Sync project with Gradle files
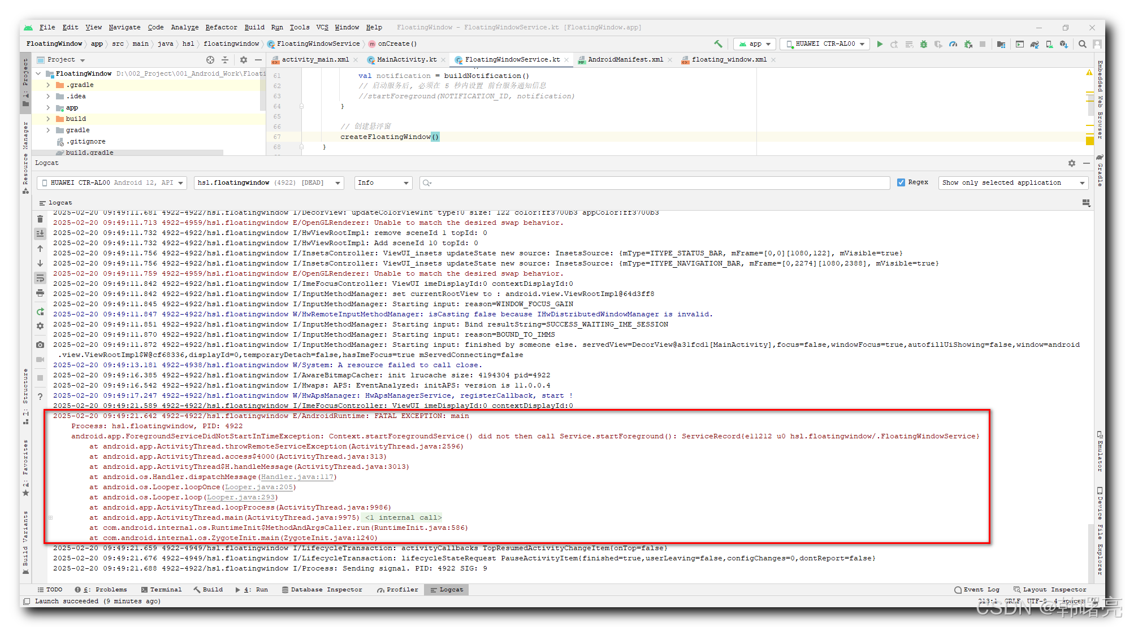The height and width of the screenshot is (627, 1125). 1034,43
